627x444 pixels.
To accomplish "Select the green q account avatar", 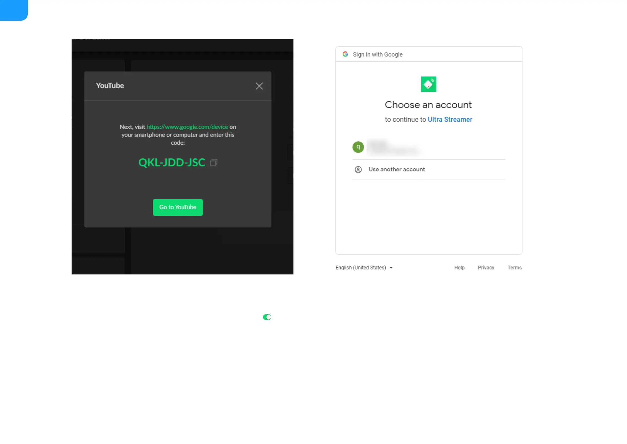I will [x=358, y=147].
